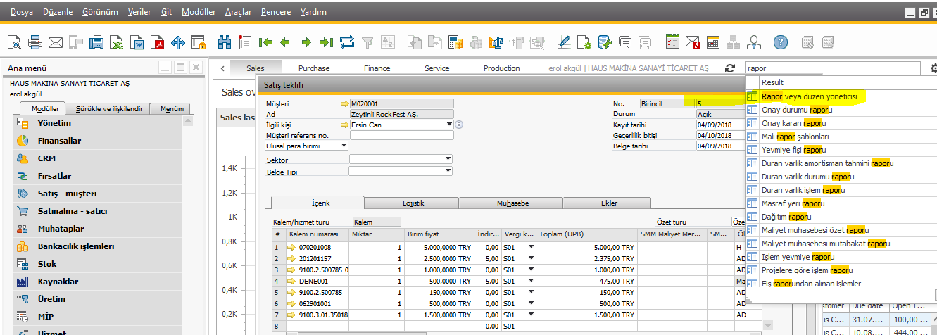Go to the first data record
This screenshot has width=937, height=335.
265,43
